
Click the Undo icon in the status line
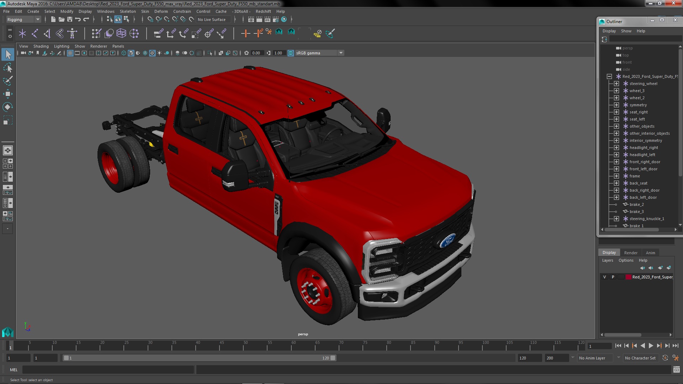pyautogui.click(x=78, y=20)
